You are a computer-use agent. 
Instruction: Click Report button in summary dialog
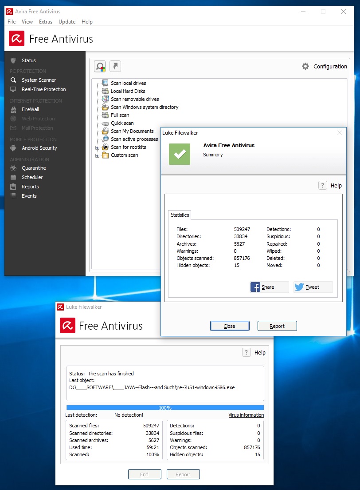[277, 326]
